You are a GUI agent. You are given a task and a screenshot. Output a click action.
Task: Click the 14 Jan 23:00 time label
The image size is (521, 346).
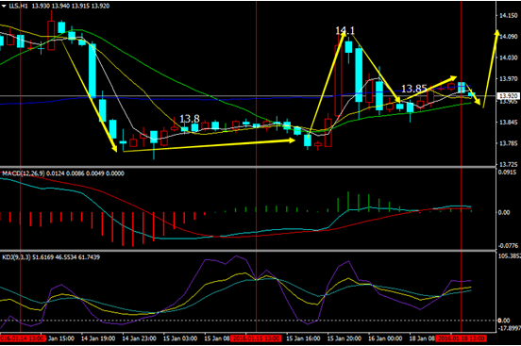coord(139,338)
